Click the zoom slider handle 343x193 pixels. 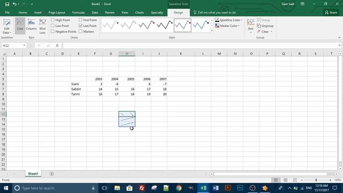pos(316,180)
